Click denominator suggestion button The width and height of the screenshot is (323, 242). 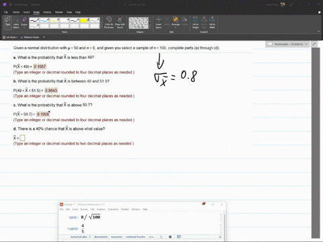(101, 237)
